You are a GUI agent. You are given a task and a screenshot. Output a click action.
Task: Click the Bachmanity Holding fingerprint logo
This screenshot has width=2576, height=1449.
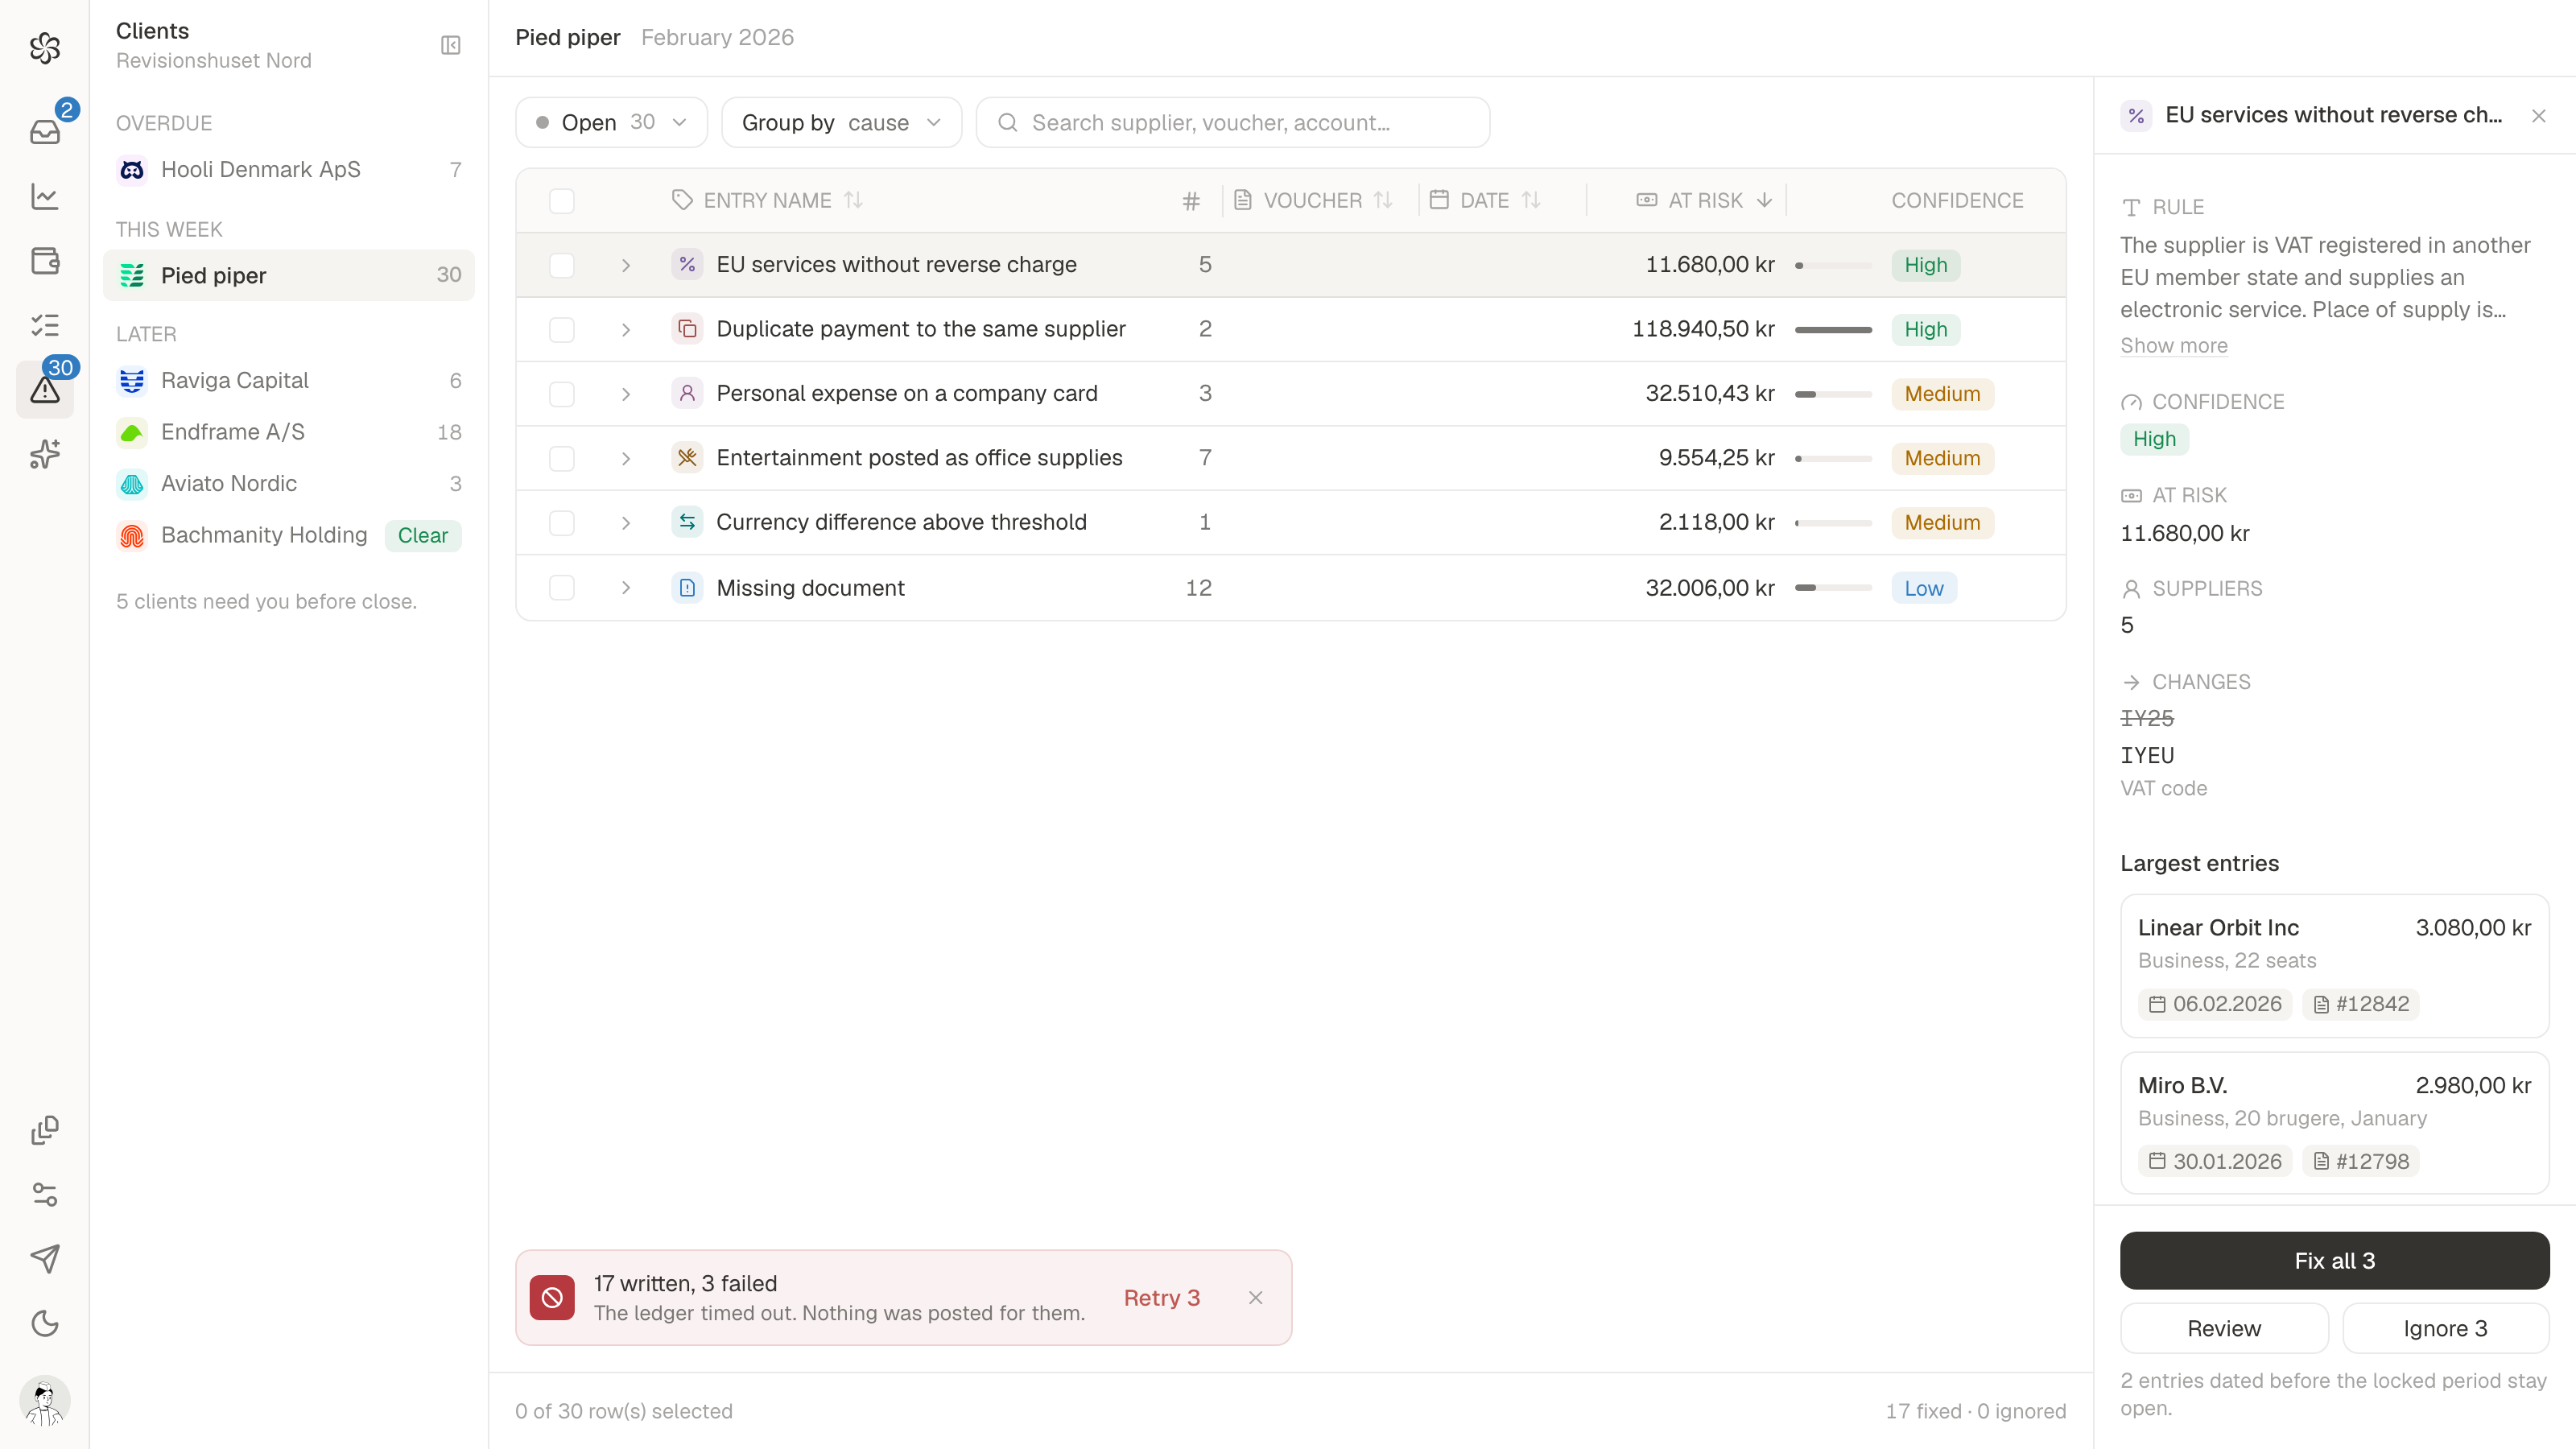click(x=132, y=536)
